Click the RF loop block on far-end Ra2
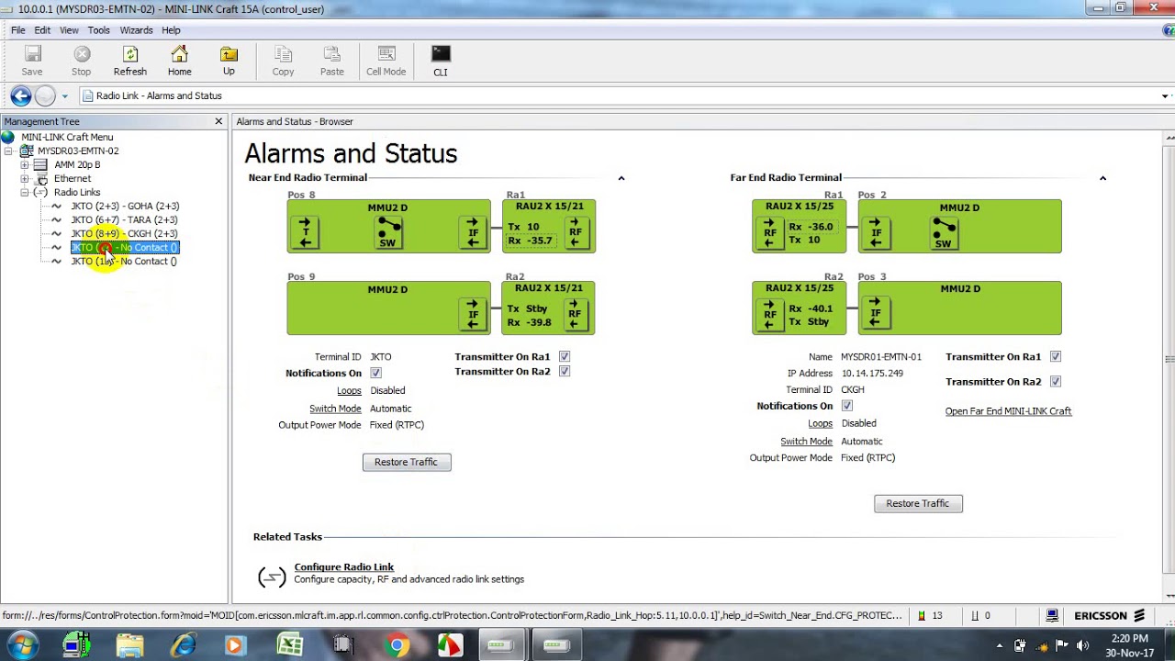Viewport: 1175px width, 661px height. click(x=770, y=313)
